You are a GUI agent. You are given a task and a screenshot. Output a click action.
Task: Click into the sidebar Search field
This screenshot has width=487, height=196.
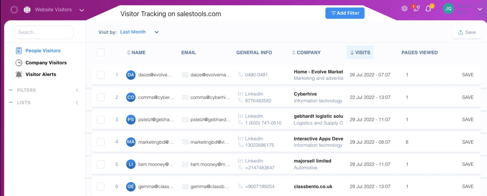click(44, 32)
